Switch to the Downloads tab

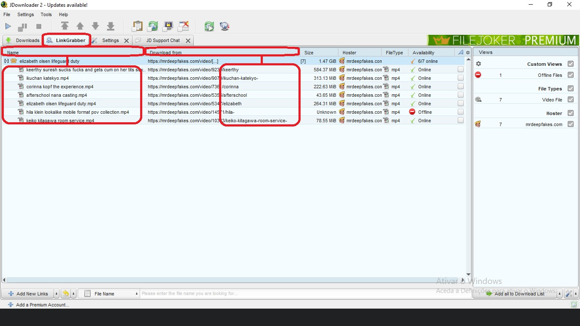pos(23,40)
